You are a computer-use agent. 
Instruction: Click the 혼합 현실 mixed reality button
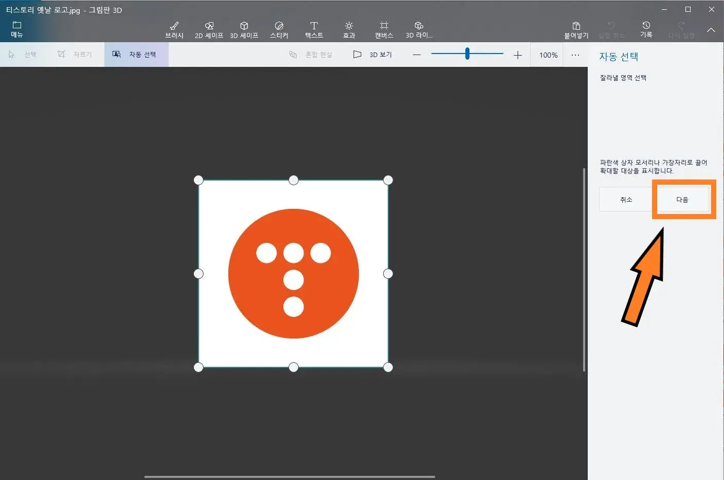(x=311, y=55)
